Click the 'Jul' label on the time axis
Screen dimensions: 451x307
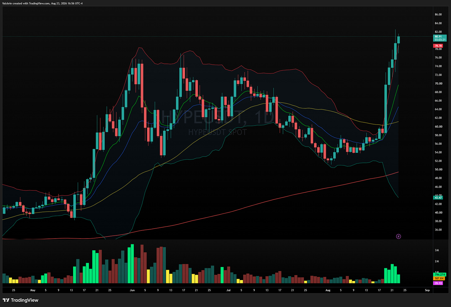[x=229, y=290]
